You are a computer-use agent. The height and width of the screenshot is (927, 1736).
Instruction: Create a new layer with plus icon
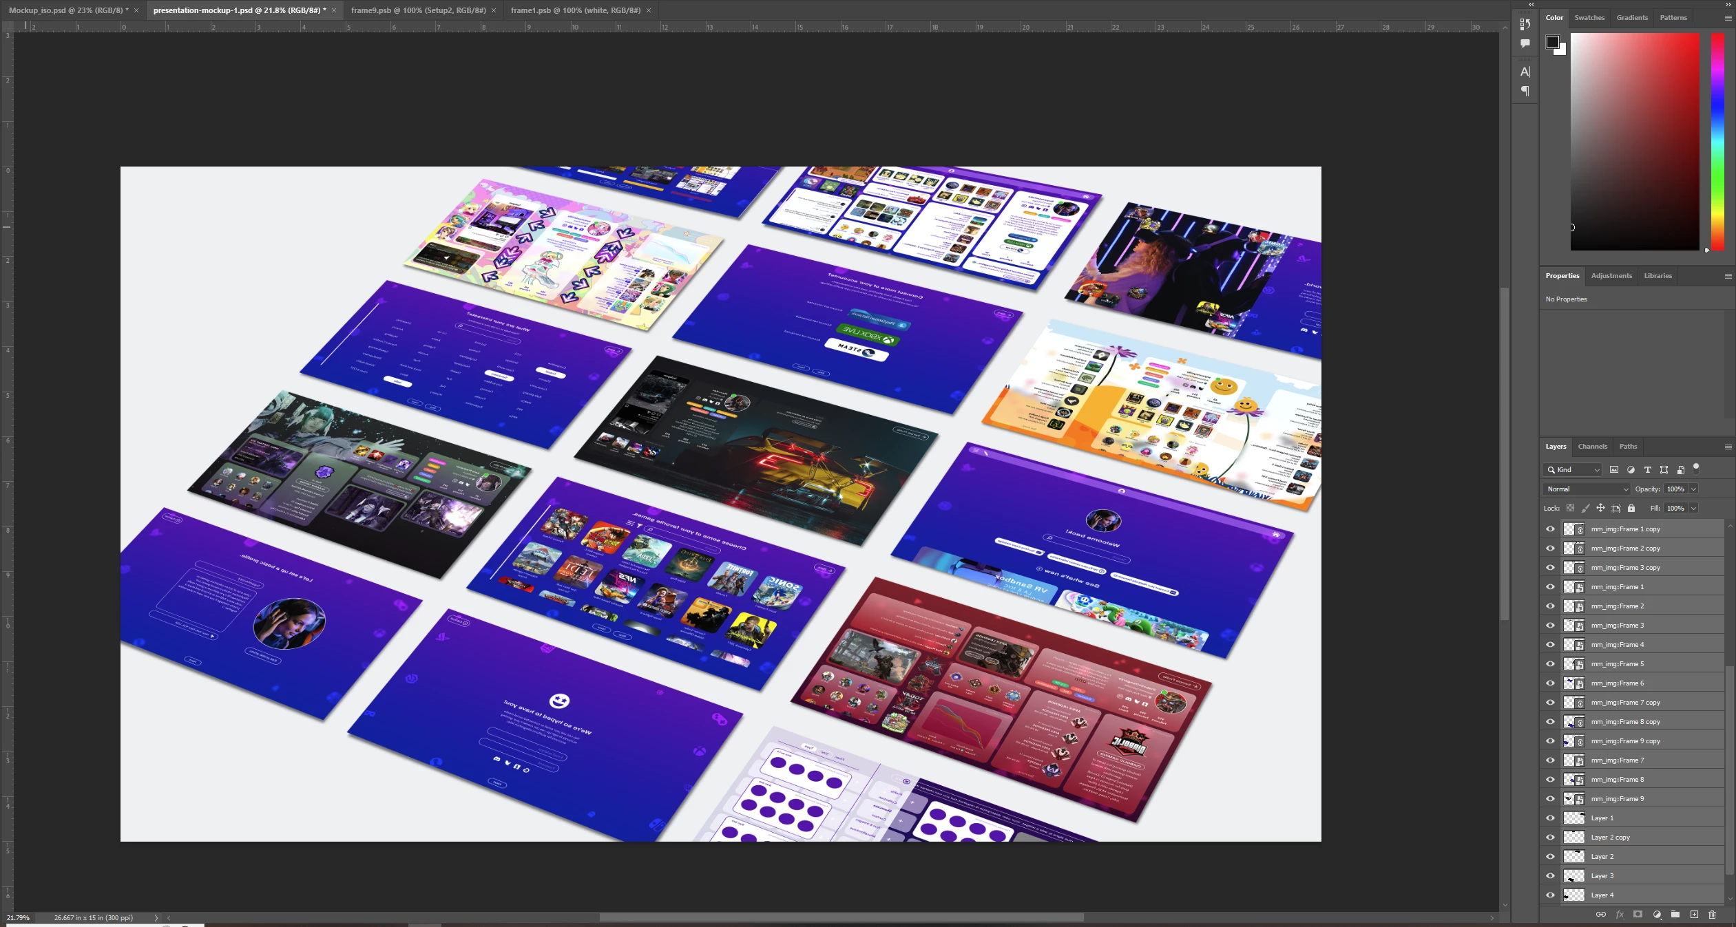pyautogui.click(x=1694, y=915)
